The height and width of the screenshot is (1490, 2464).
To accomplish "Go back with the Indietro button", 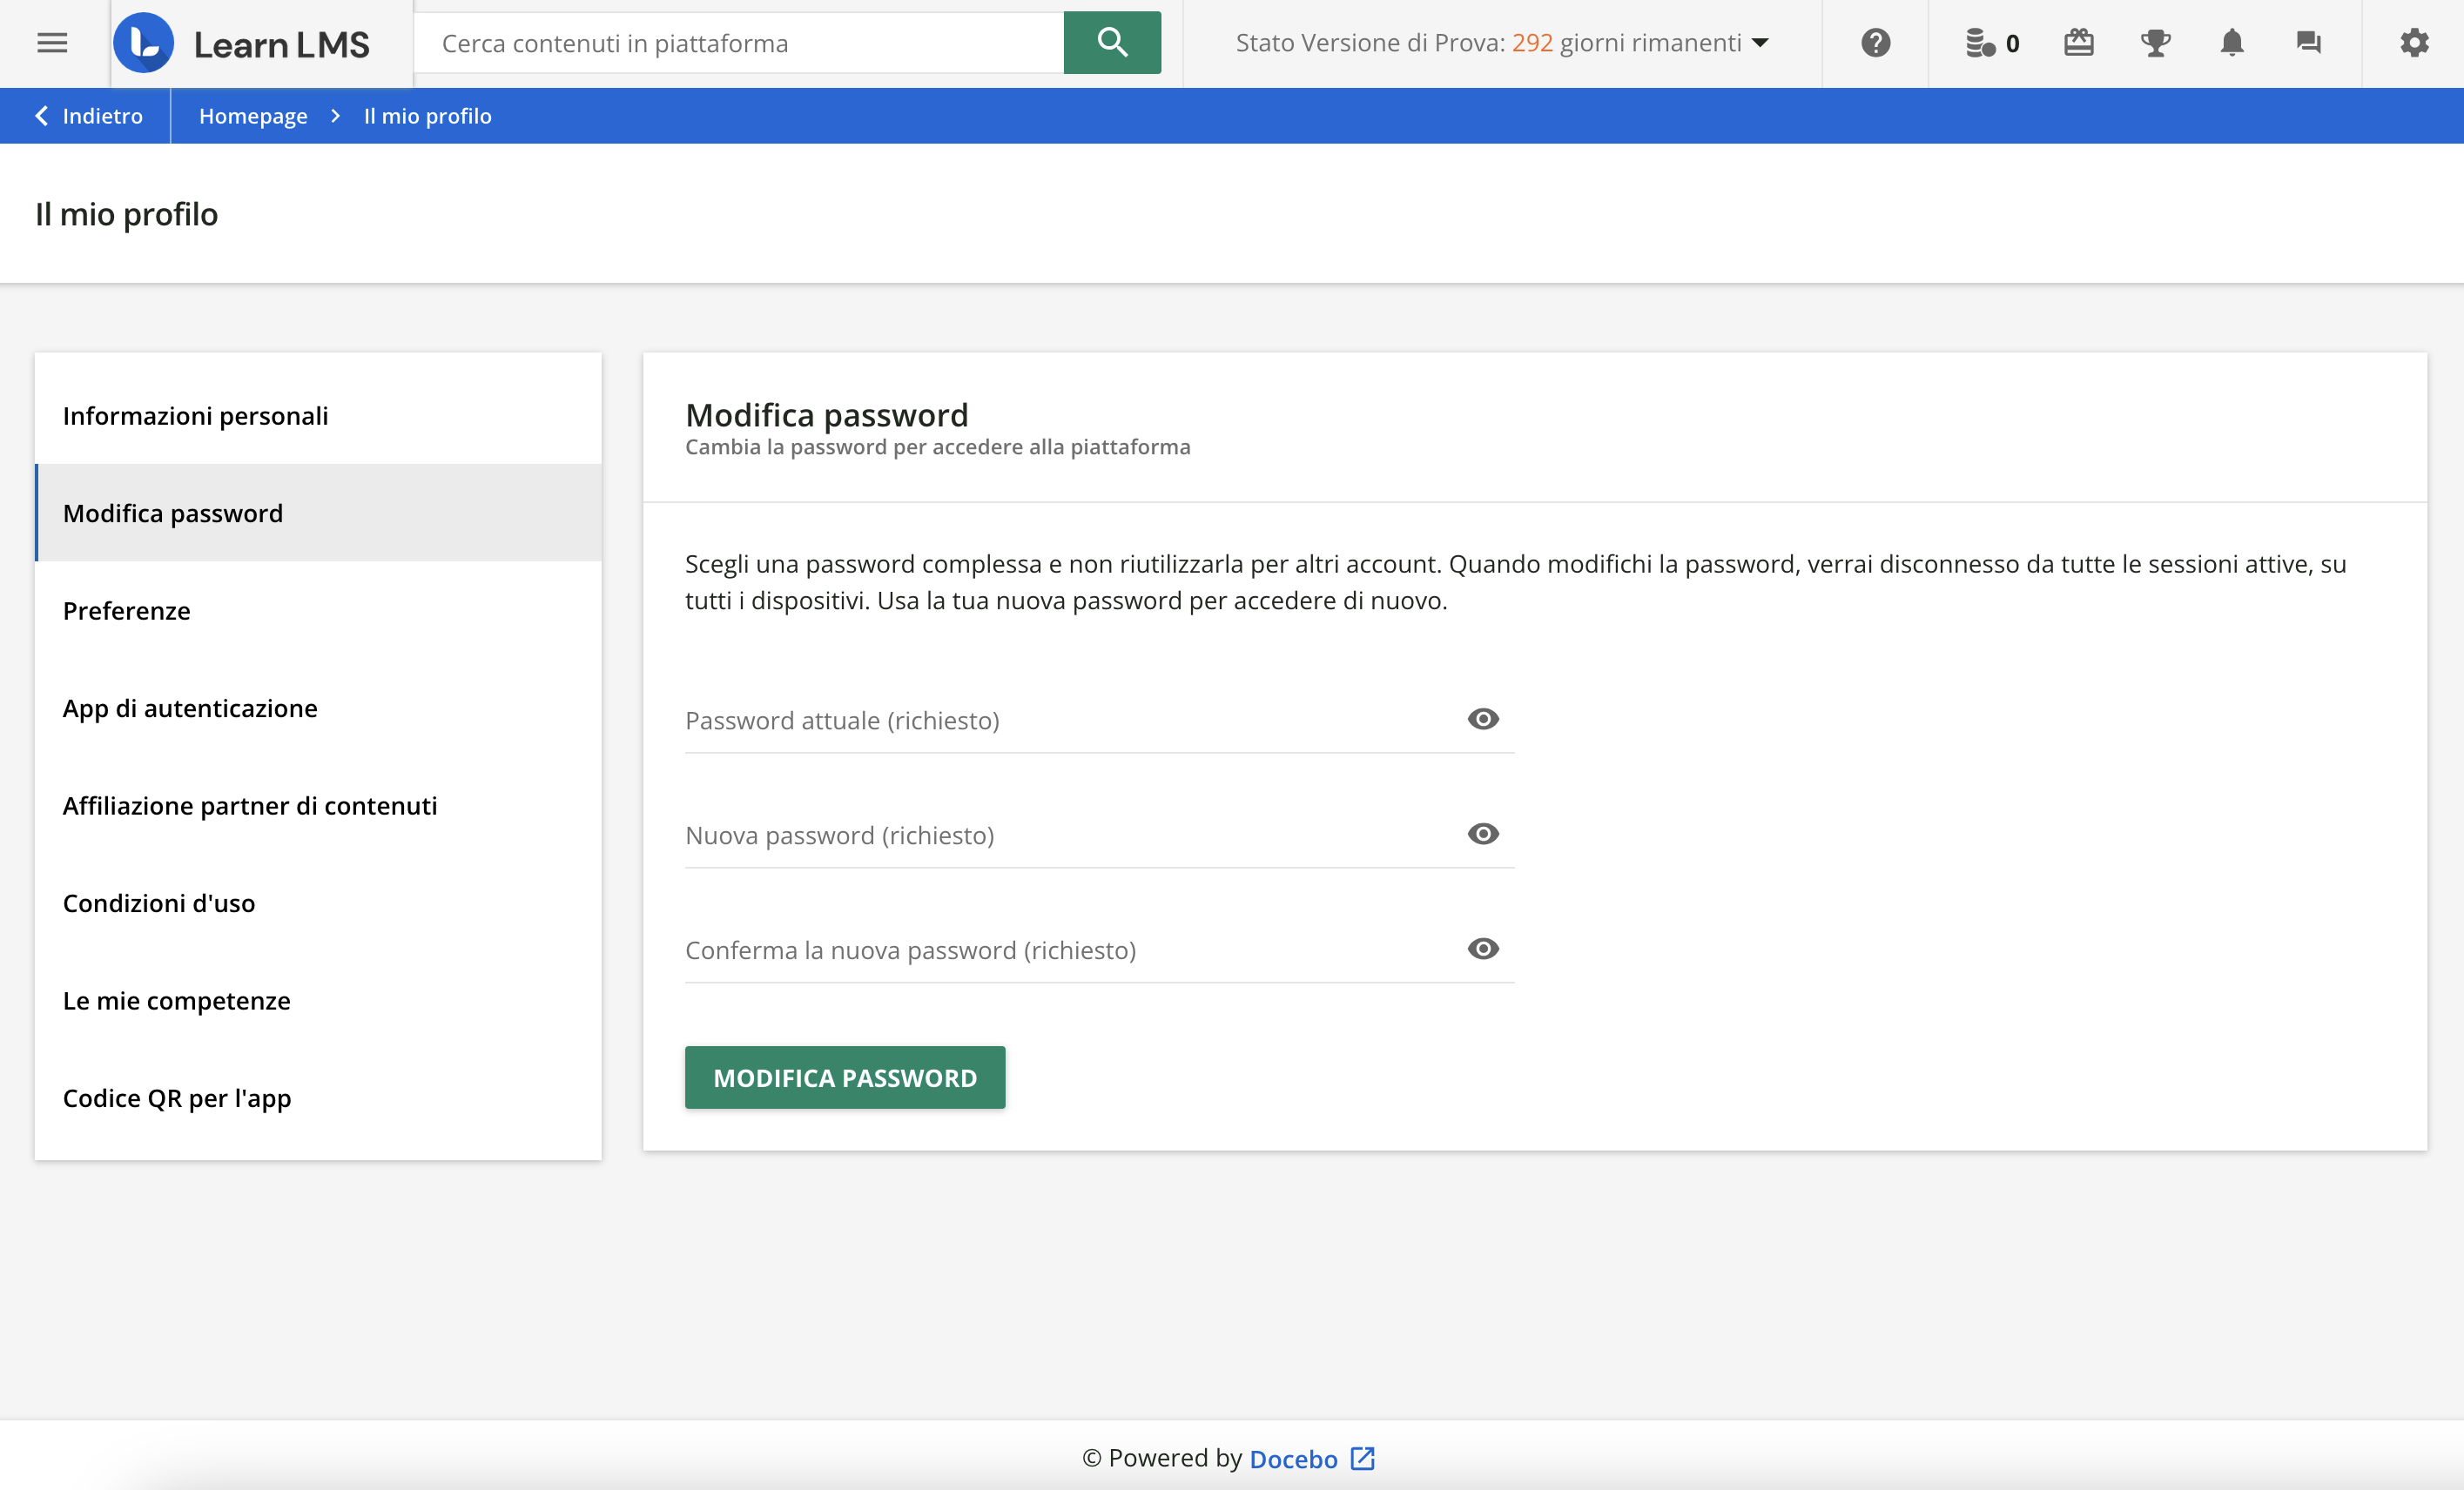I will (88, 116).
